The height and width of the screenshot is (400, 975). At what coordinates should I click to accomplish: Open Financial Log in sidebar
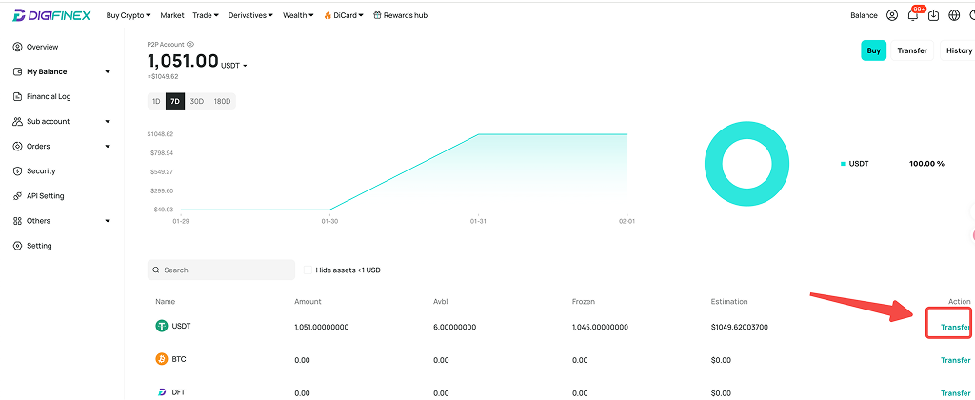click(x=49, y=96)
